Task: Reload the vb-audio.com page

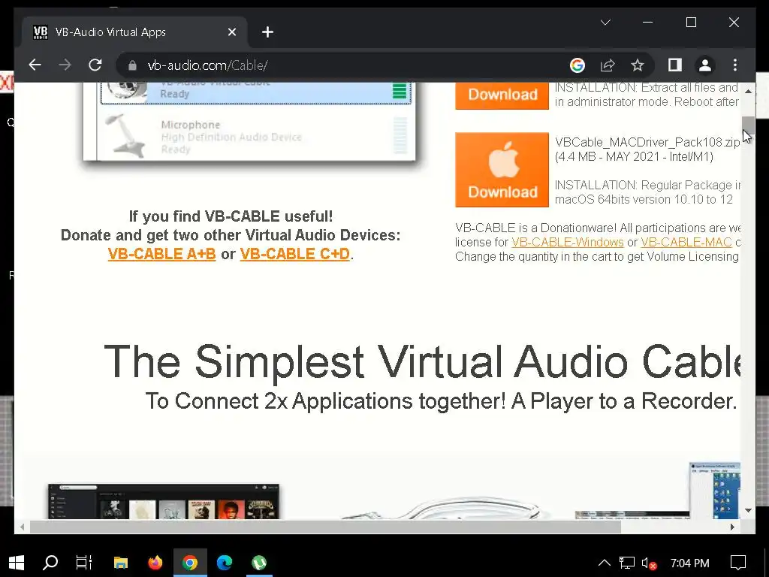Action: [x=95, y=65]
